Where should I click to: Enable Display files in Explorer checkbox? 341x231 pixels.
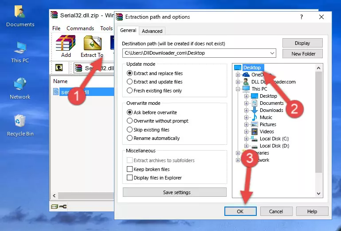tap(129, 178)
